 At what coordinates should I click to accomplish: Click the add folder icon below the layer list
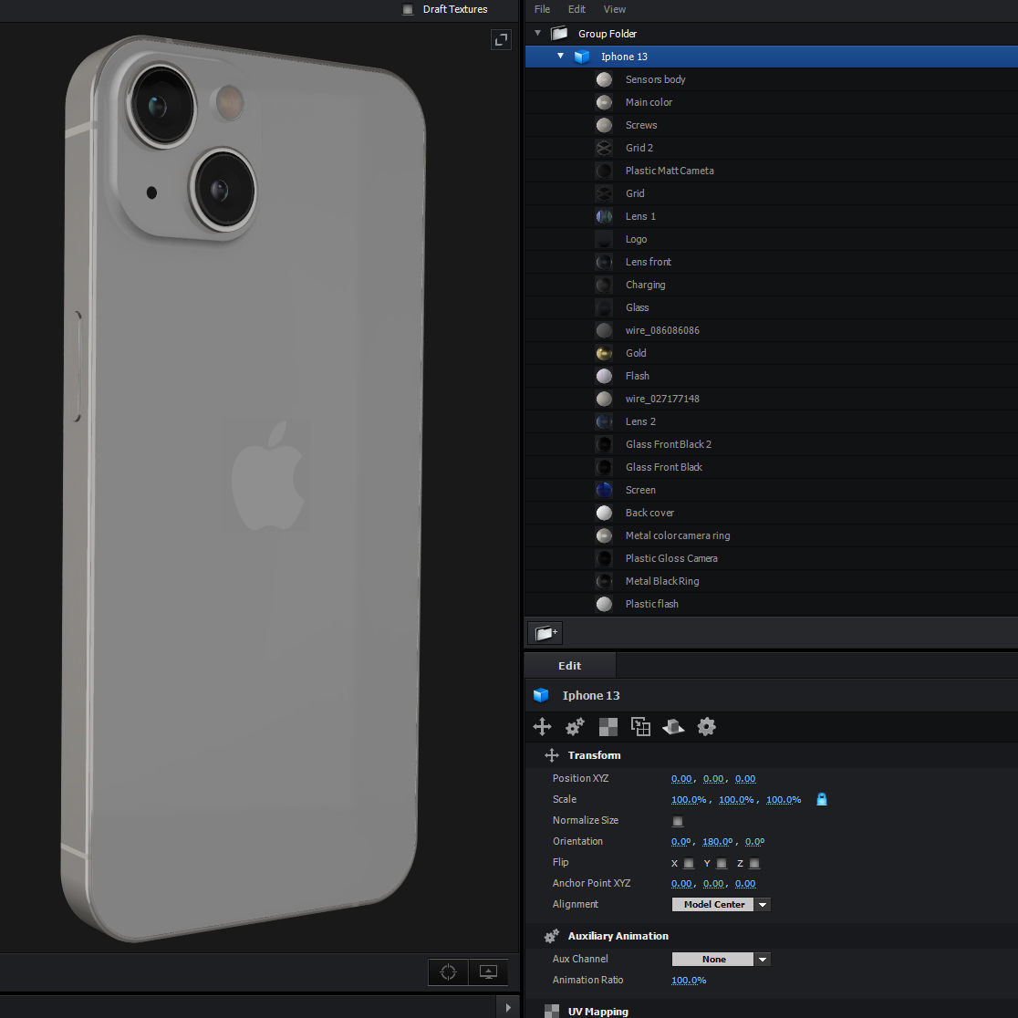click(x=545, y=632)
